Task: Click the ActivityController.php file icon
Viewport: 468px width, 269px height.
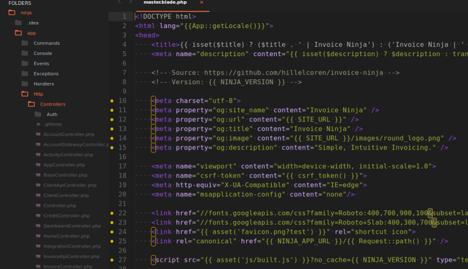Action: (38, 154)
